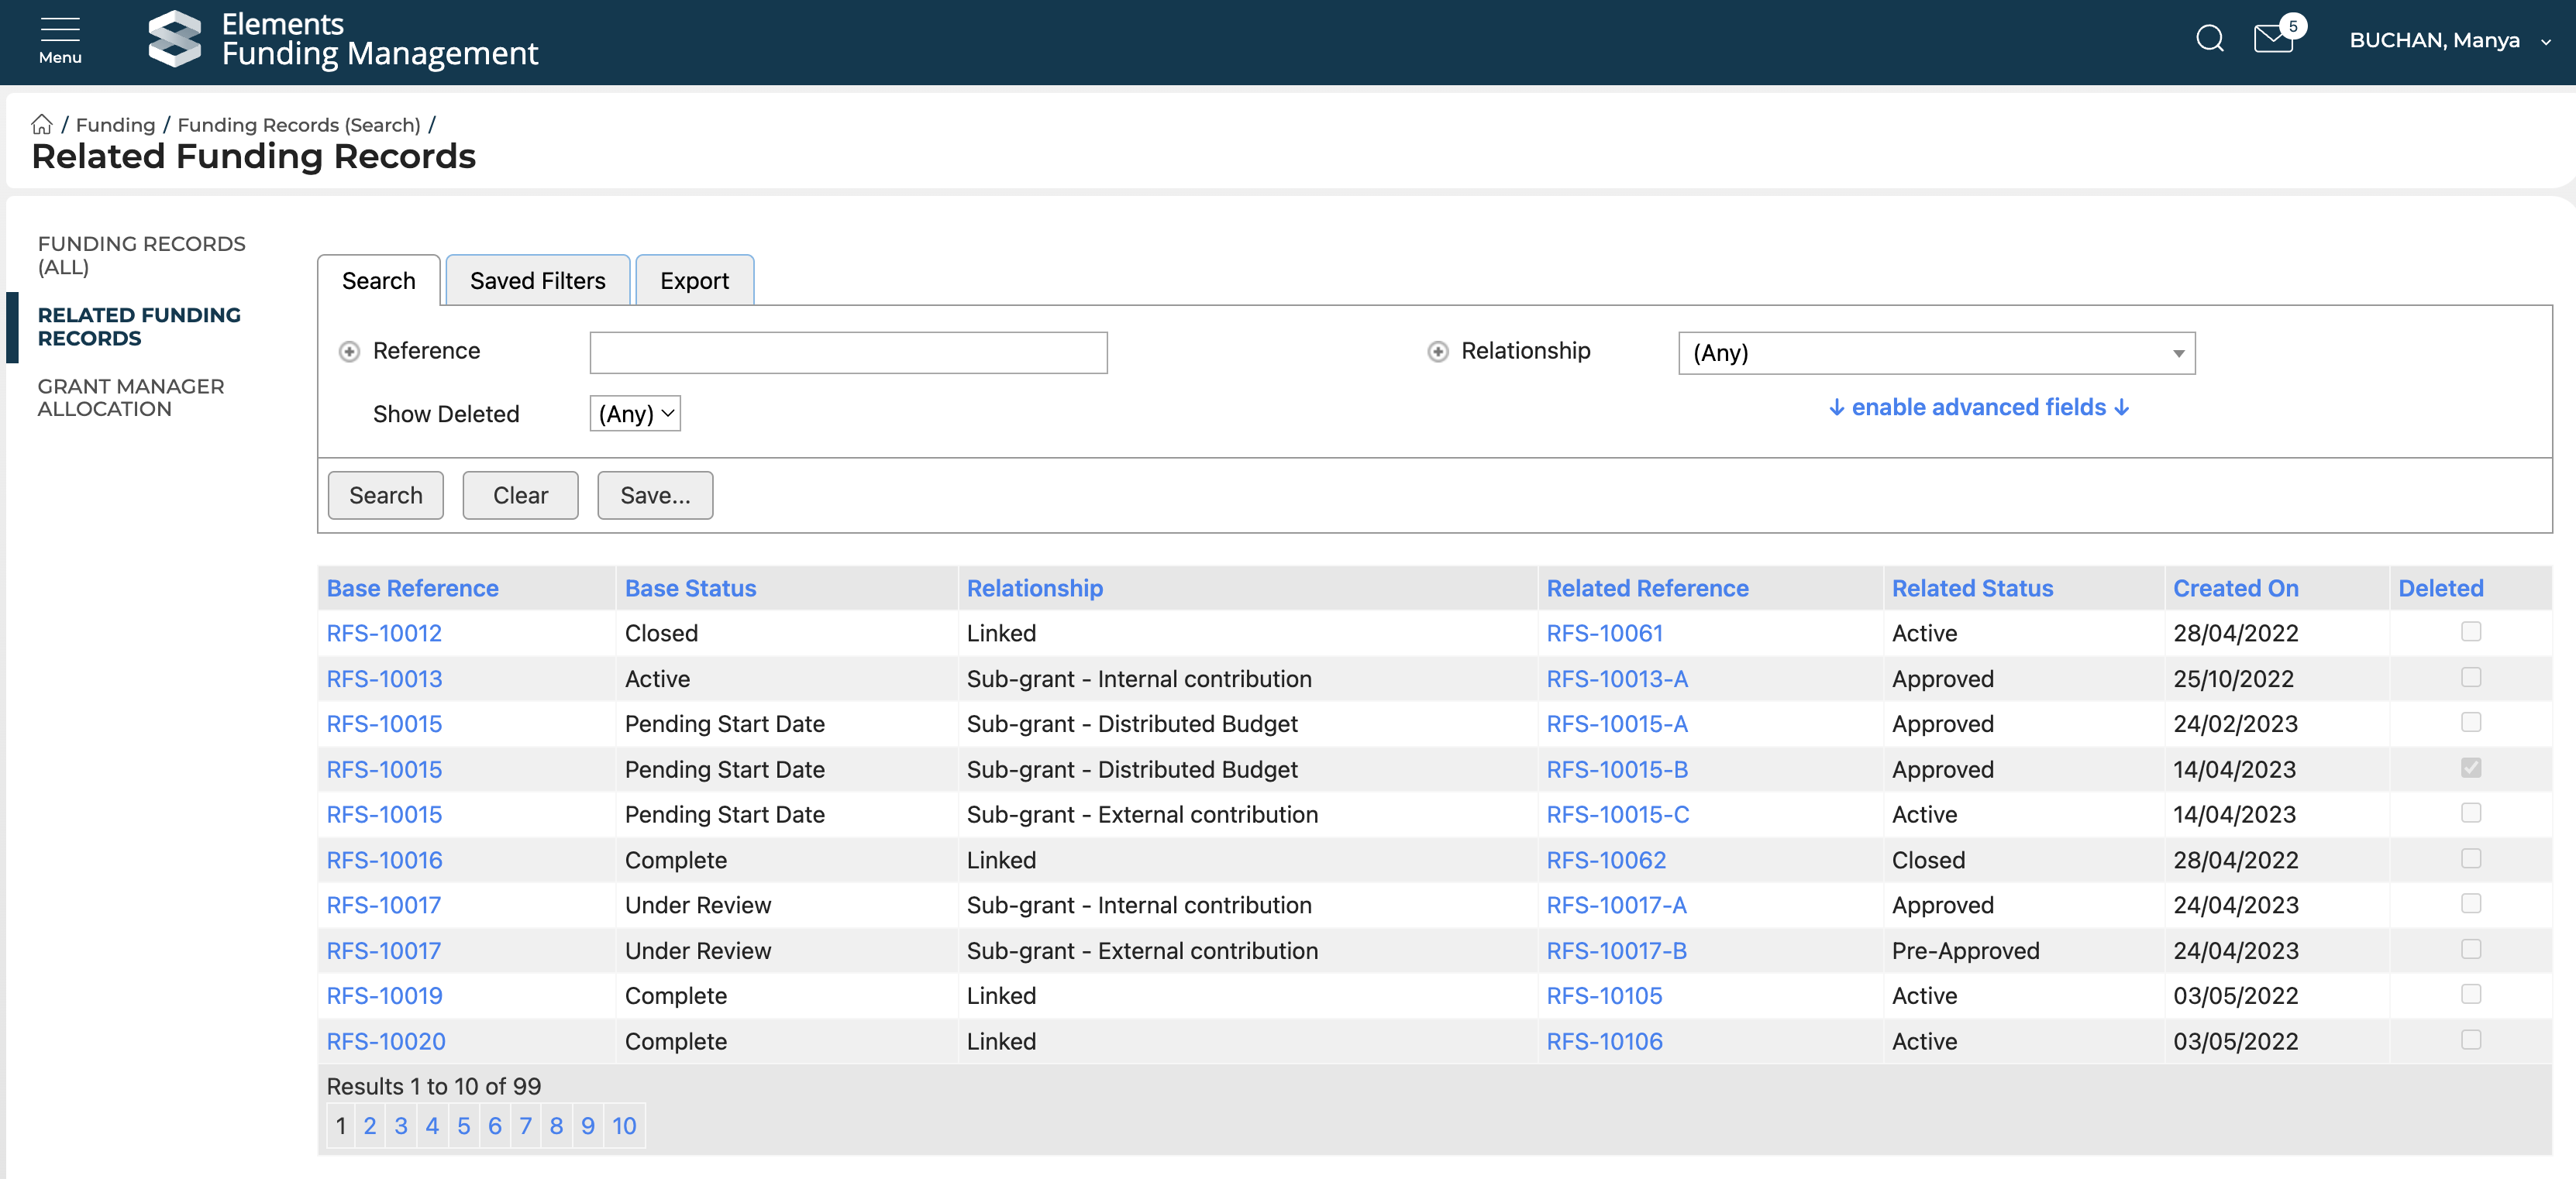The height and width of the screenshot is (1179, 2576).
Task: Click into the Reference text field
Action: 848,352
